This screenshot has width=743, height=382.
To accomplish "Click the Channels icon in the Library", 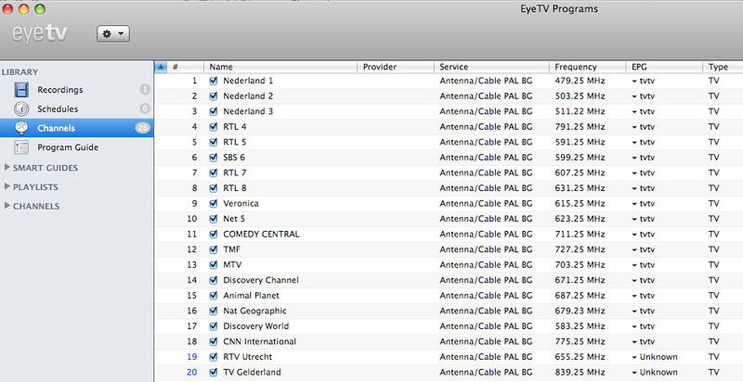I will [21, 128].
